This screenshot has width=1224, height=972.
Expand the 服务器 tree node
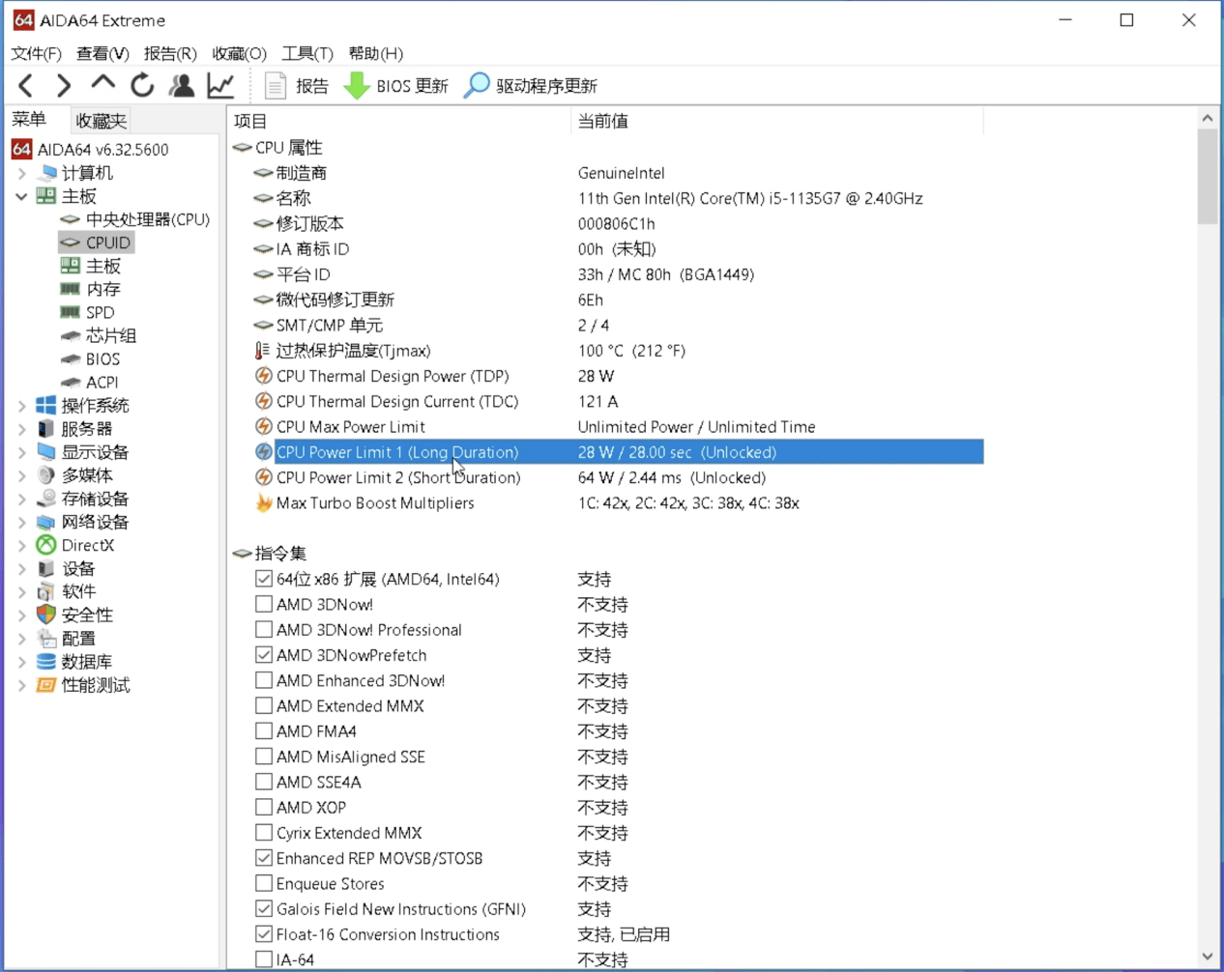pos(22,429)
